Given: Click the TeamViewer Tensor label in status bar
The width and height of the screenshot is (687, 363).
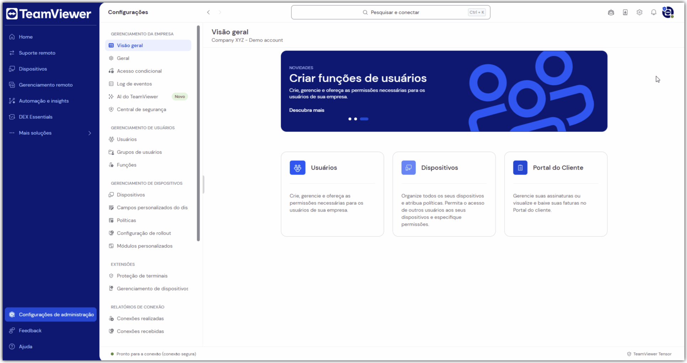Looking at the screenshot, I should tap(652, 354).
